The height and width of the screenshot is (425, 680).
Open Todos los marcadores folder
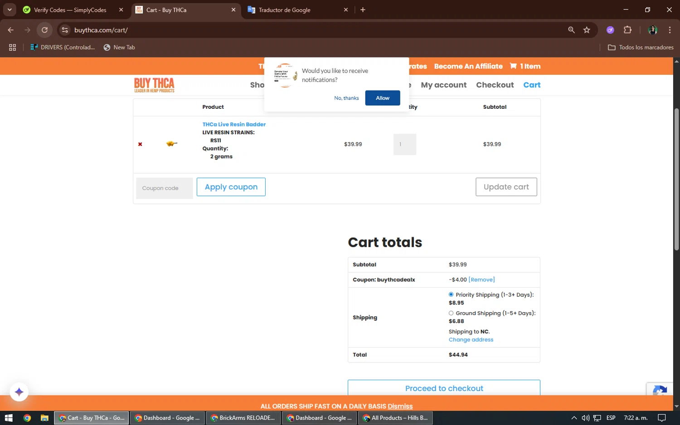click(641, 47)
